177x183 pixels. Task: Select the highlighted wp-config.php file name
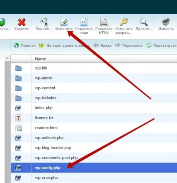(48, 168)
